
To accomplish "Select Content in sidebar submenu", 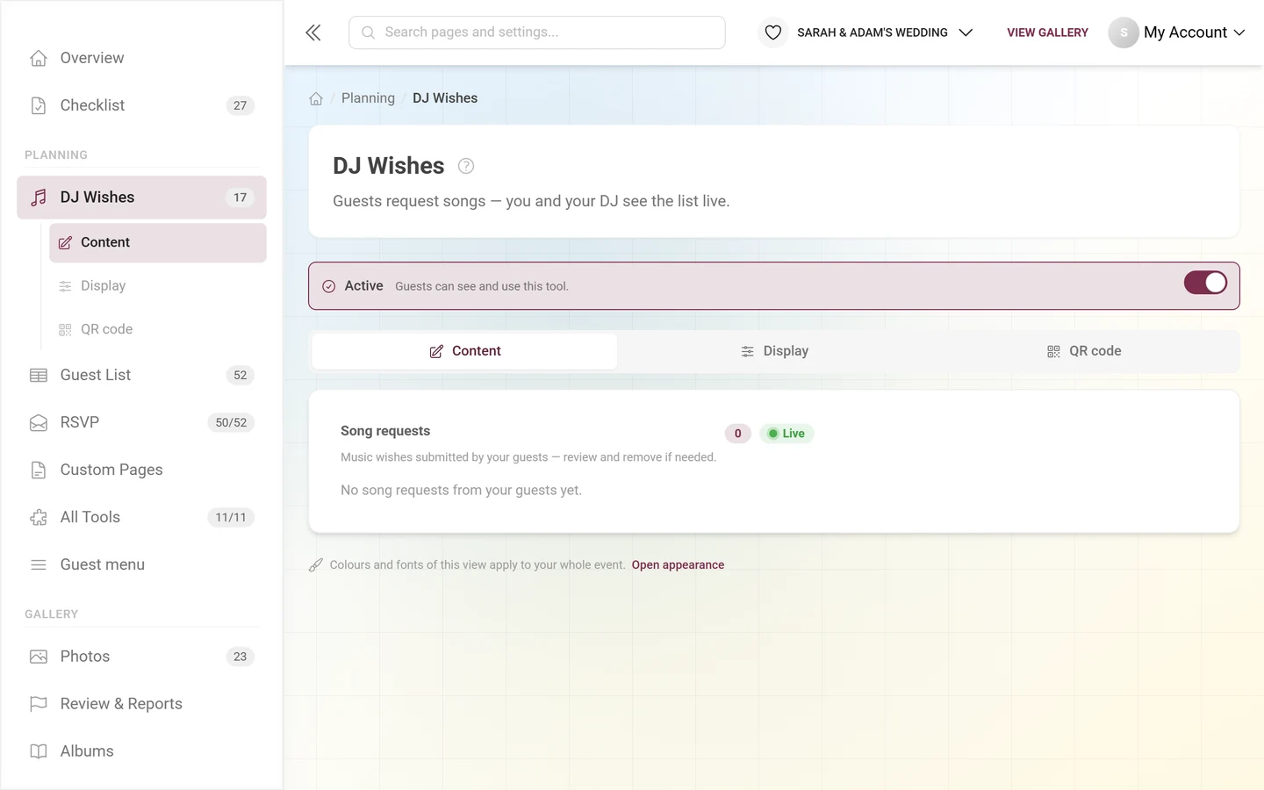I will tap(158, 242).
